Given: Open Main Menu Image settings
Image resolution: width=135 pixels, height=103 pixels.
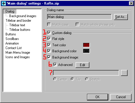Looking at the screenshot, I should point(18,52).
